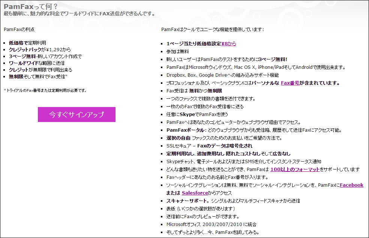This screenshot has height=238, width=369.
Task: Select the 一枚ののFaxで複数のFax受信者に送る bullet
Action: (x=205, y=107)
